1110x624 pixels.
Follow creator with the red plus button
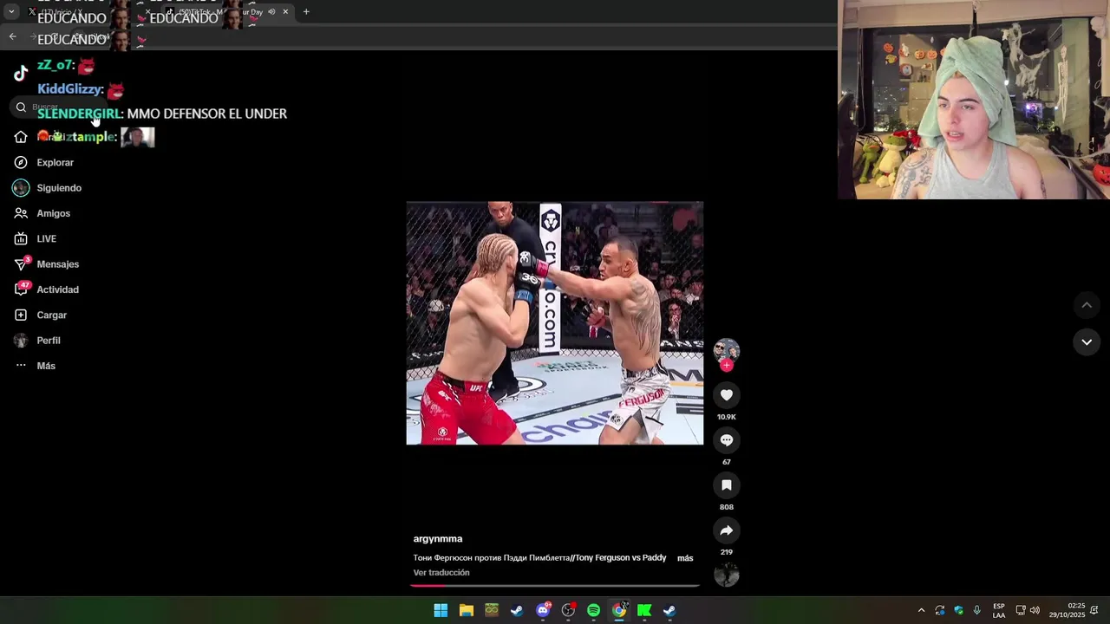727,365
